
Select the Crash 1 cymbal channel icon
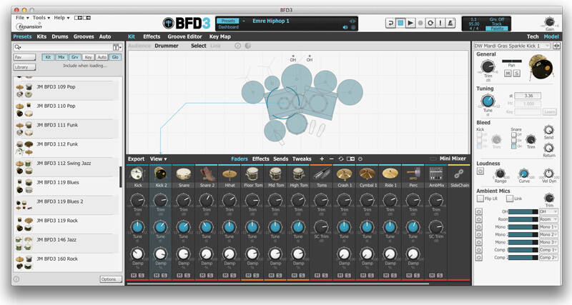tap(345, 174)
